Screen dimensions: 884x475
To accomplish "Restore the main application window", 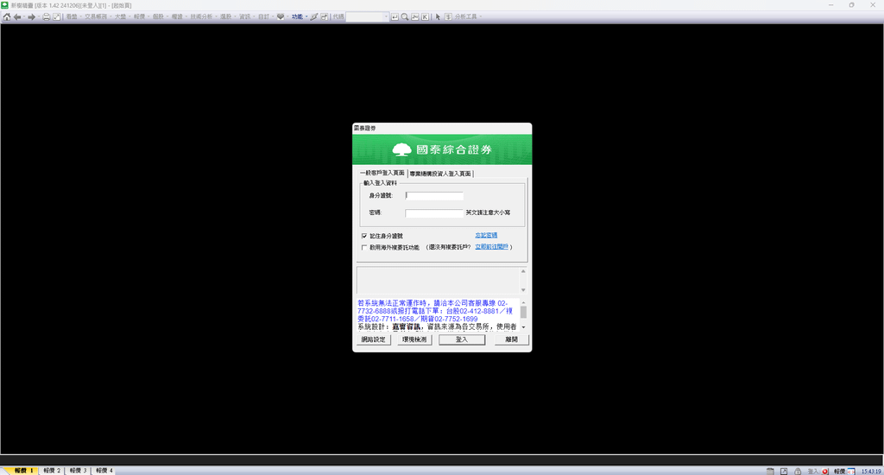I will click(851, 4).
